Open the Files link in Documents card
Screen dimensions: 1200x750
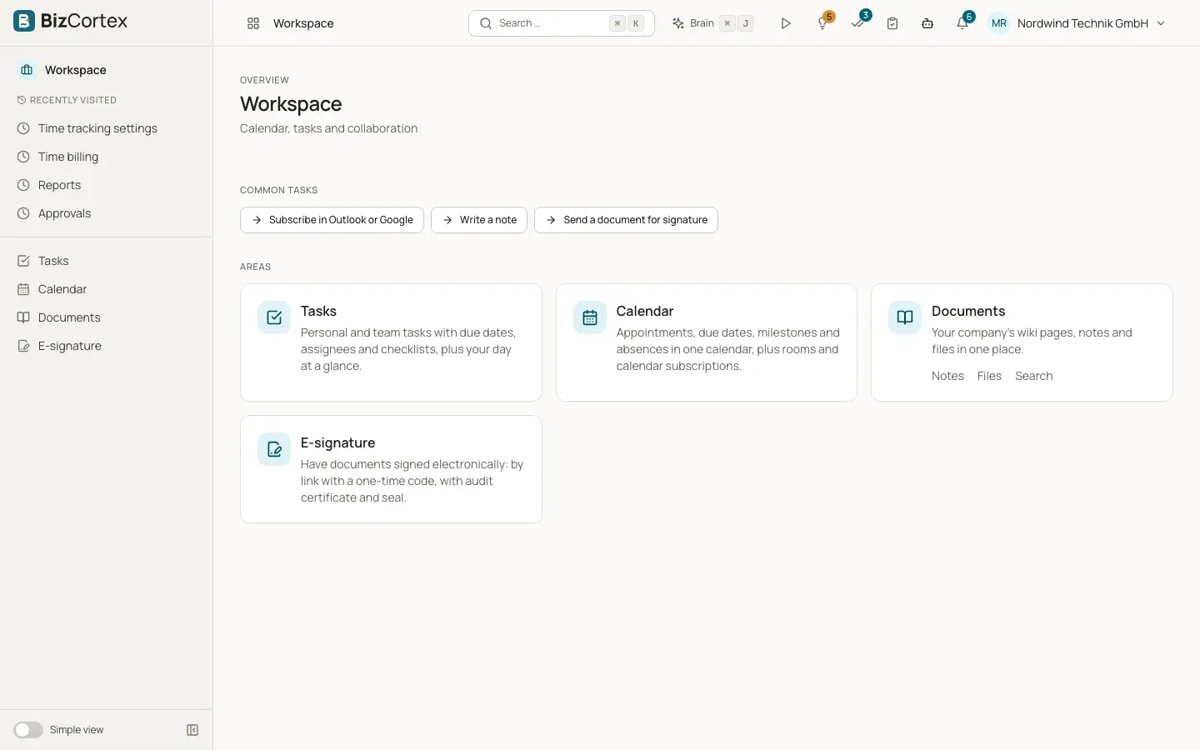pyautogui.click(x=989, y=376)
